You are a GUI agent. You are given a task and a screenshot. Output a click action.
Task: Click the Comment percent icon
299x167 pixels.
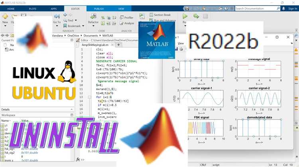(103, 18)
